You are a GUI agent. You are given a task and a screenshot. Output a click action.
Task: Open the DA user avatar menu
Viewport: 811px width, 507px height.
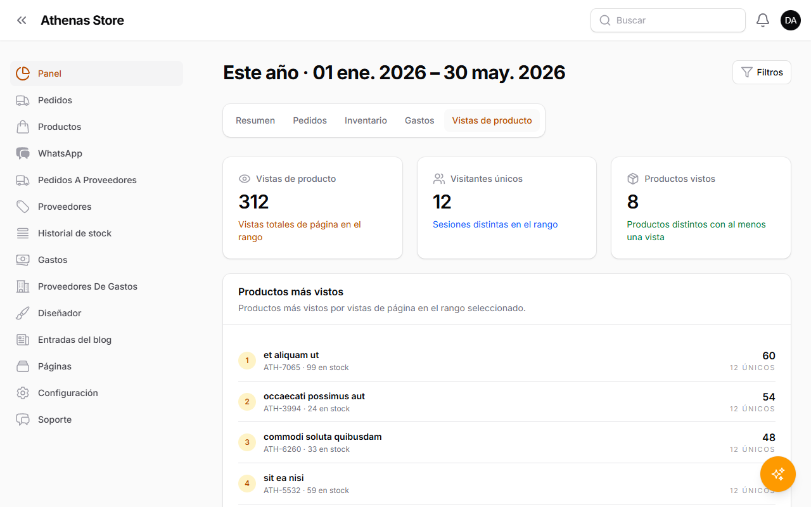(791, 20)
